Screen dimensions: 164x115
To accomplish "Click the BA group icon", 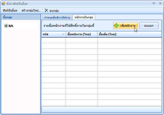I will 6,25.
